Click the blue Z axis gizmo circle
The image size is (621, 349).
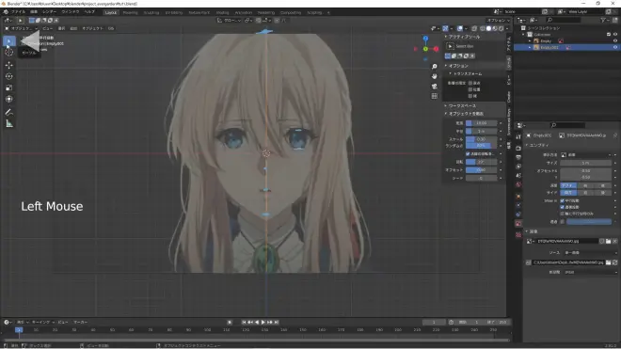(x=425, y=39)
